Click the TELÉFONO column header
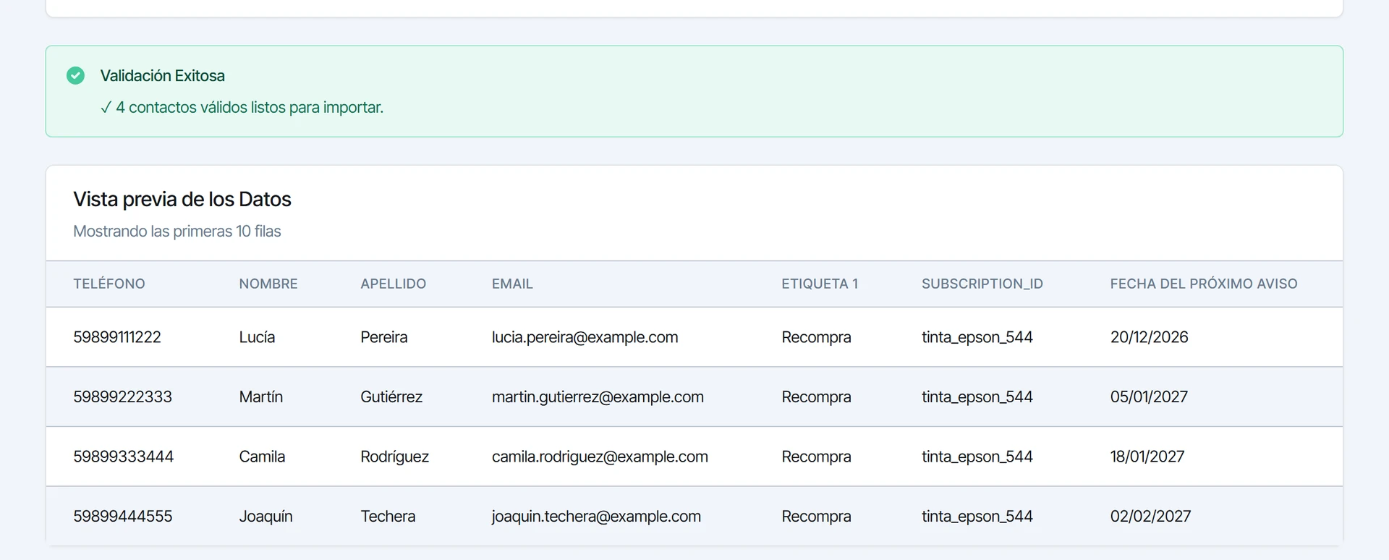Screen dimensions: 1389x560 click(x=109, y=284)
